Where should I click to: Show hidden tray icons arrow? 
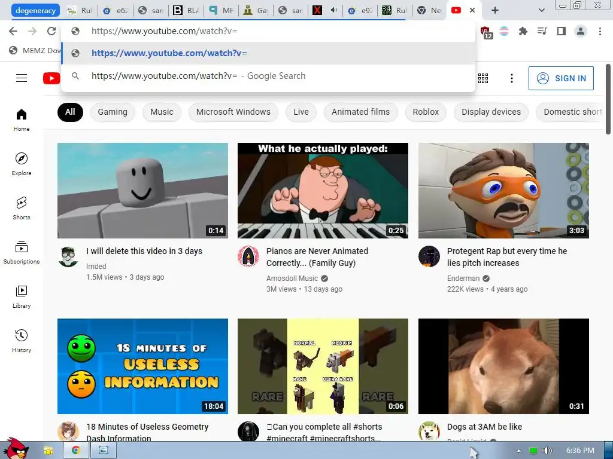[518, 451]
